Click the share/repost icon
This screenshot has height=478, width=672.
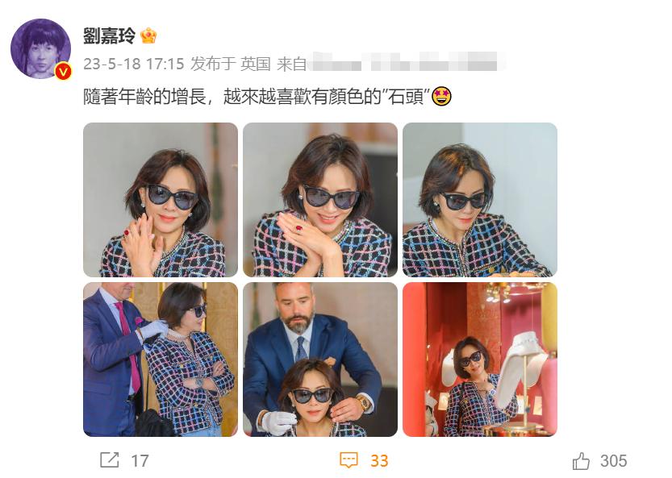[109, 460]
